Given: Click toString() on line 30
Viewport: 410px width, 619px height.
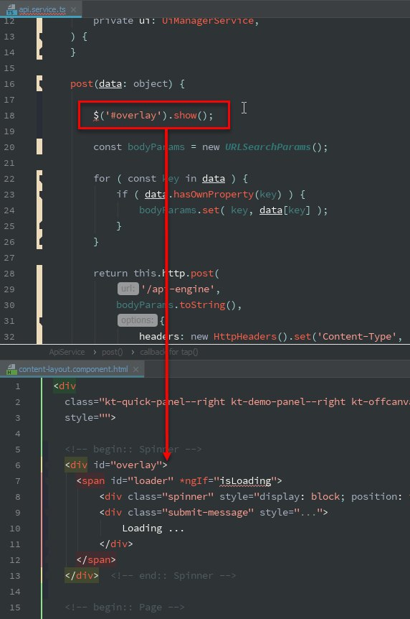Looking at the screenshot, I should [x=208, y=304].
